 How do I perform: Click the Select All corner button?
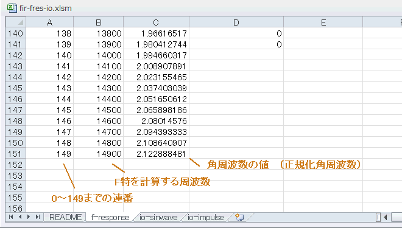click(16, 22)
